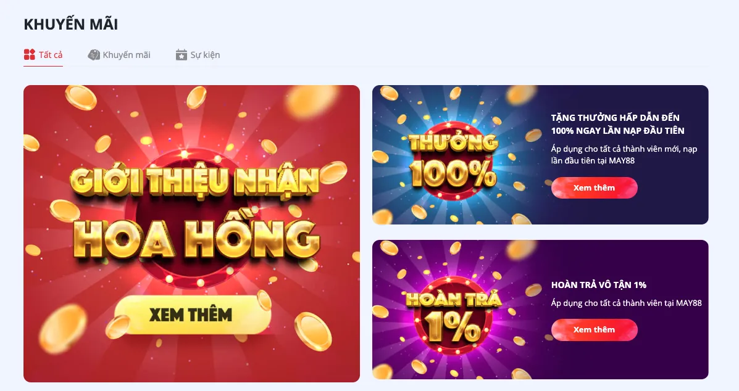
Task: Select the Sự kiện tab label
Action: [x=205, y=55]
